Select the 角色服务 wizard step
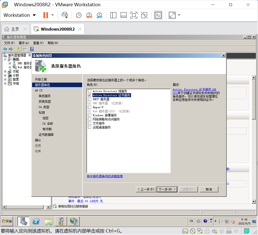The height and width of the screenshot is (235, 258). (x=45, y=96)
